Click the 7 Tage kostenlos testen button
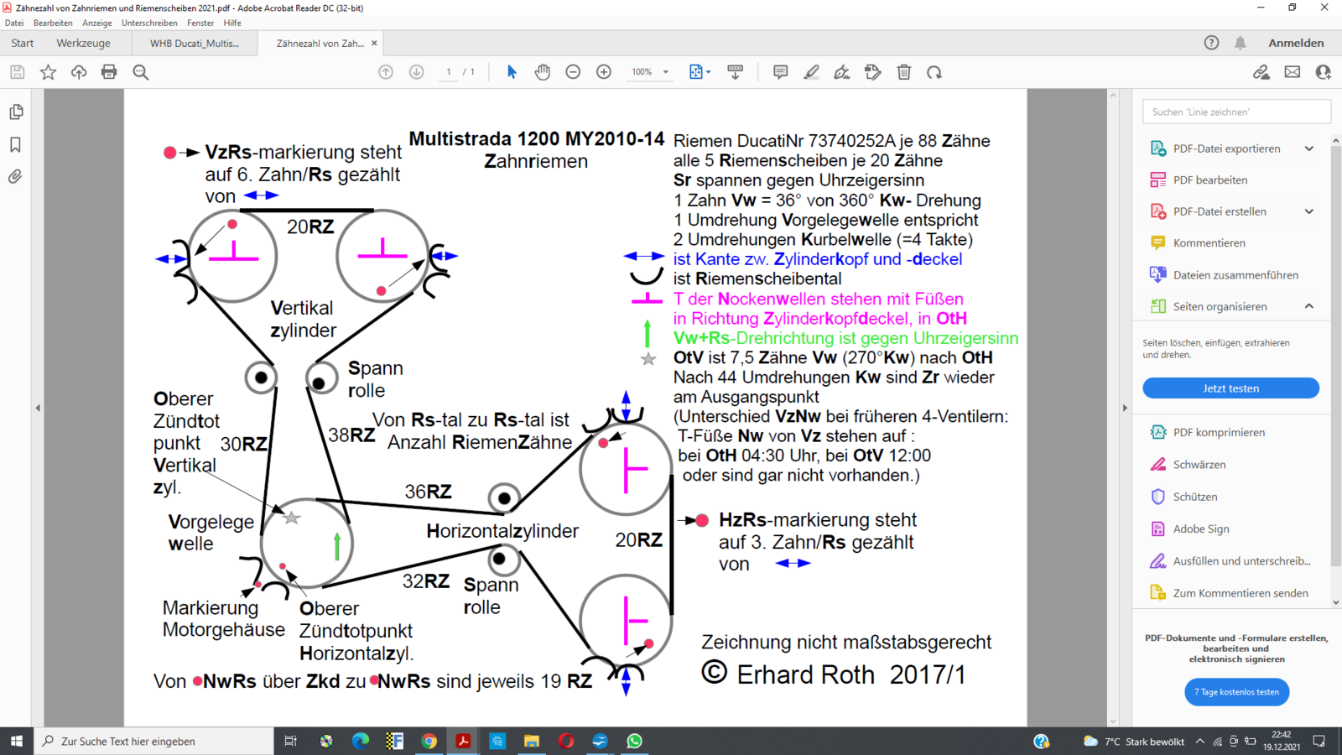The height and width of the screenshot is (755, 1342). 1236,692
